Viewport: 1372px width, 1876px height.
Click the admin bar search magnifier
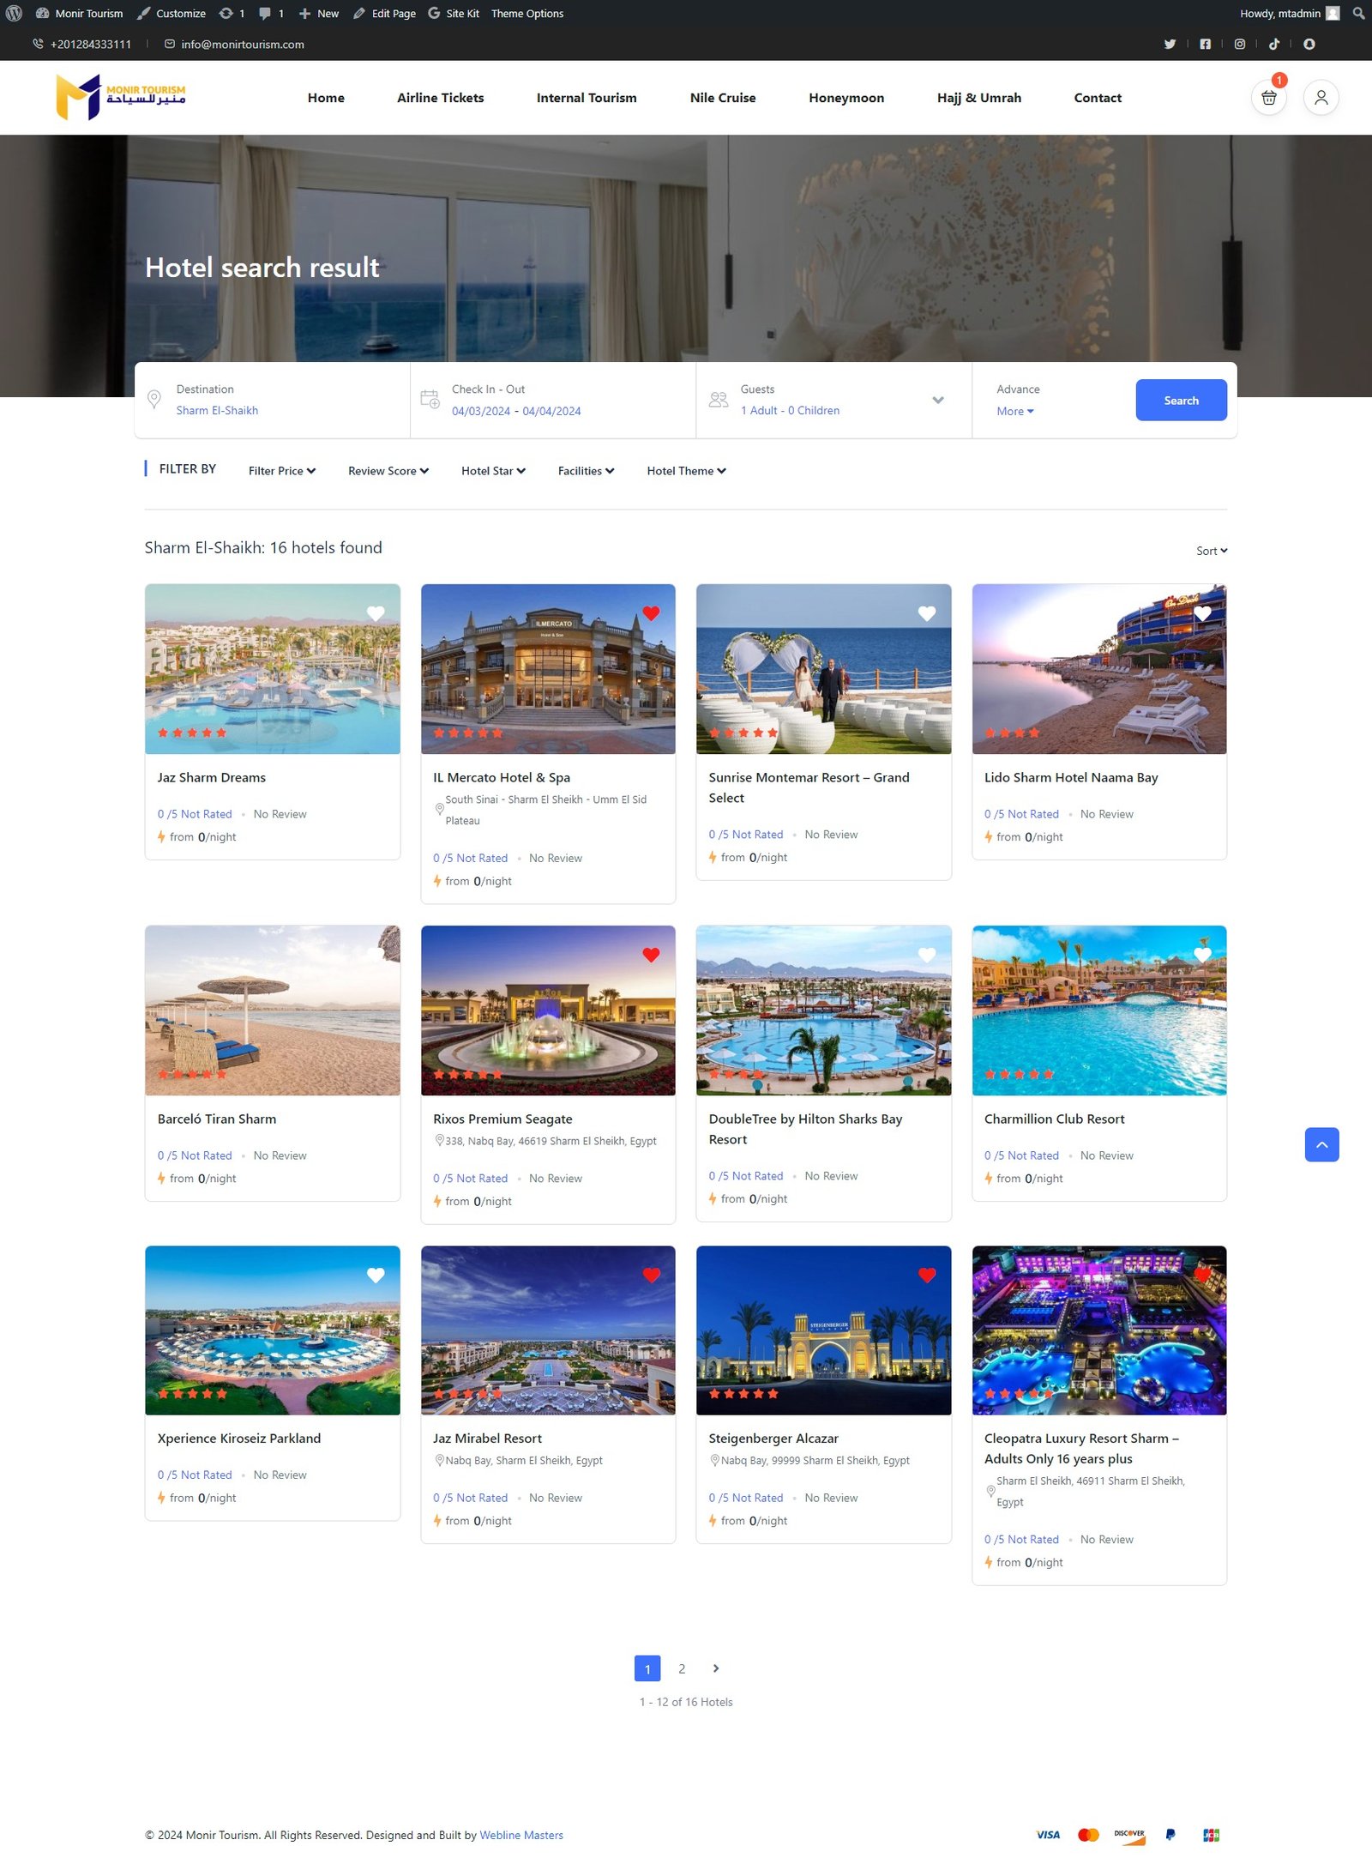tap(1358, 13)
